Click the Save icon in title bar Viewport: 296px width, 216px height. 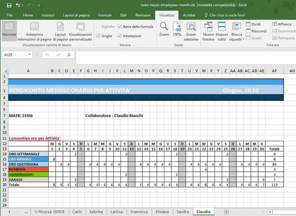9,5
